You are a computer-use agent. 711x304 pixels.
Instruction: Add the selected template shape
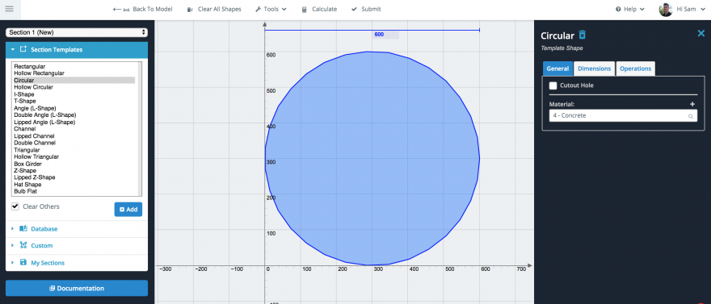pos(128,210)
